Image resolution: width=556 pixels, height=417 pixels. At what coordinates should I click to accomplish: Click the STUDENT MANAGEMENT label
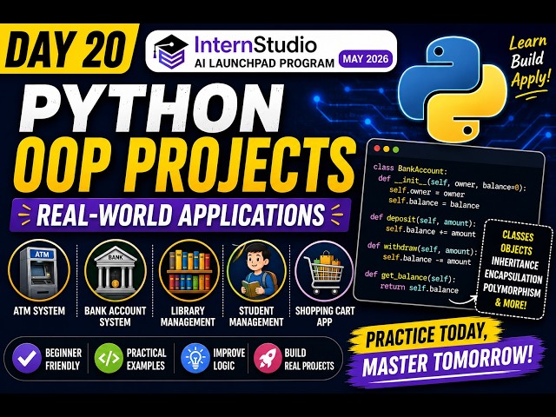tap(256, 316)
